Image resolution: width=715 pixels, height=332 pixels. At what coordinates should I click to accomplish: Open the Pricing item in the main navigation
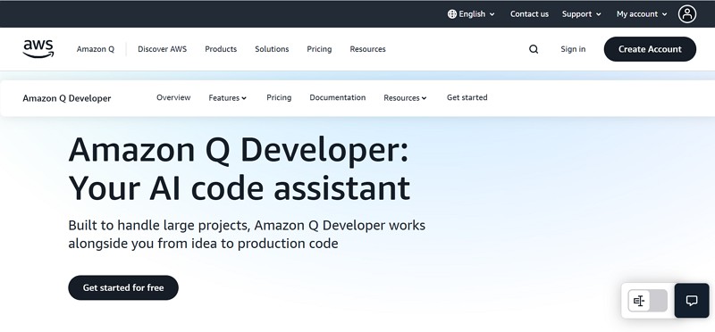pos(319,49)
